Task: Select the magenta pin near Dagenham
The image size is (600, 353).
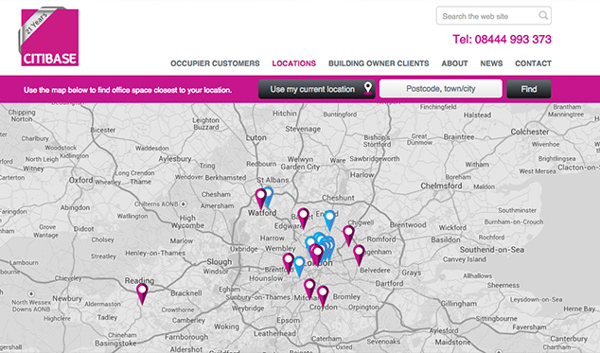Action: [x=359, y=256]
